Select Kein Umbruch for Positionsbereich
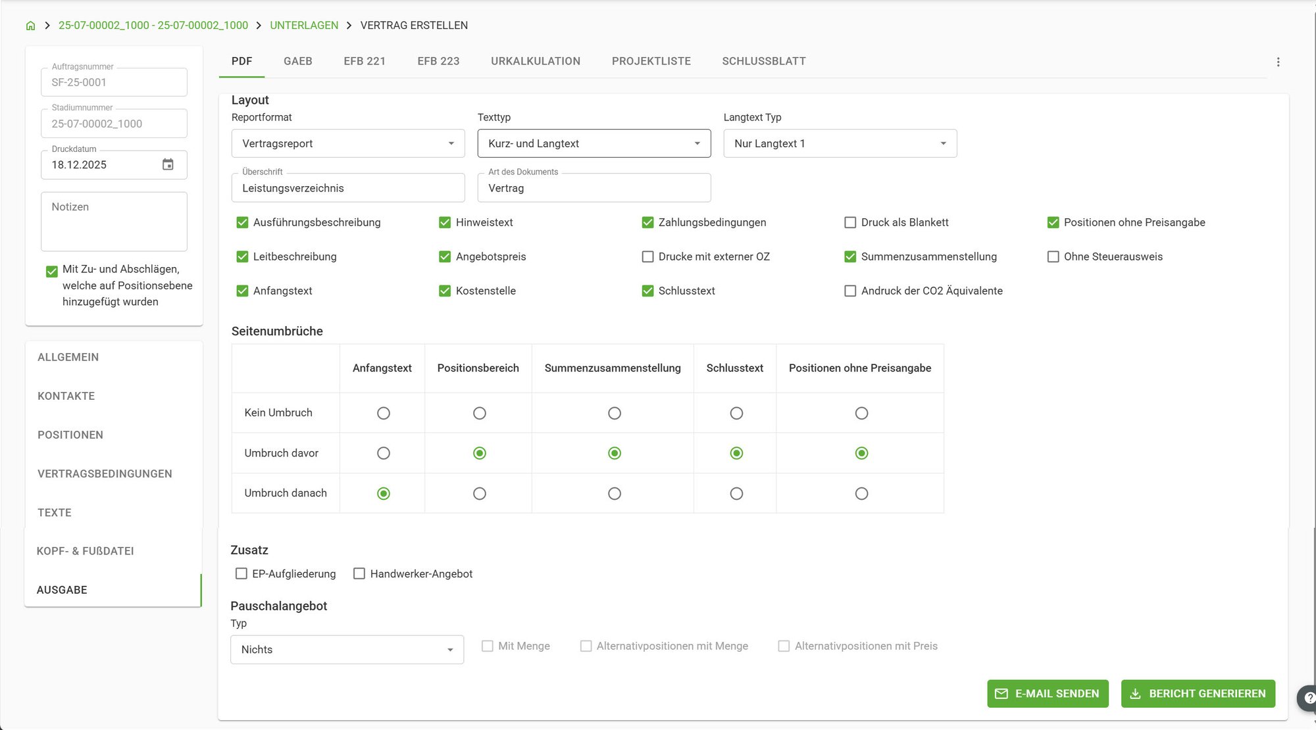This screenshot has width=1316, height=730. pos(479,413)
